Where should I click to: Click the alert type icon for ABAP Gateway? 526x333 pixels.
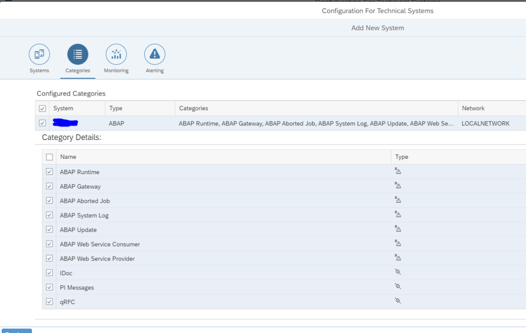pos(397,185)
